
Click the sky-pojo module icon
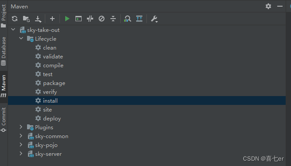click(x=31, y=145)
